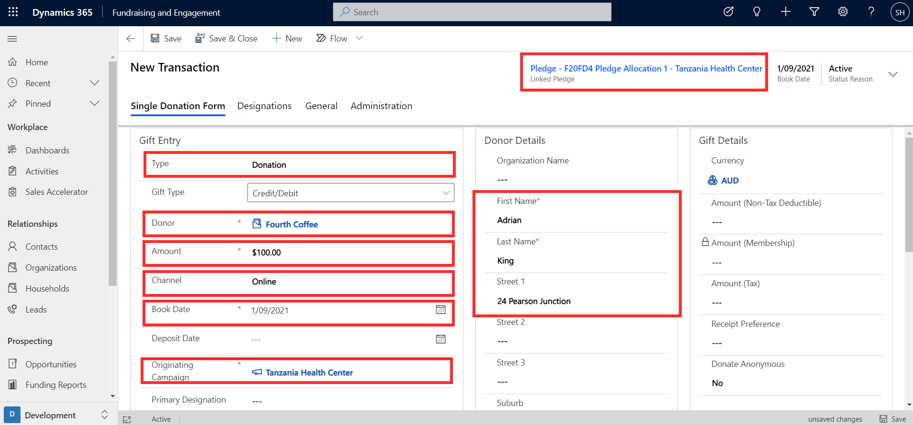Expand the Flow dropdown chevron
The width and height of the screenshot is (913, 425).
(359, 39)
